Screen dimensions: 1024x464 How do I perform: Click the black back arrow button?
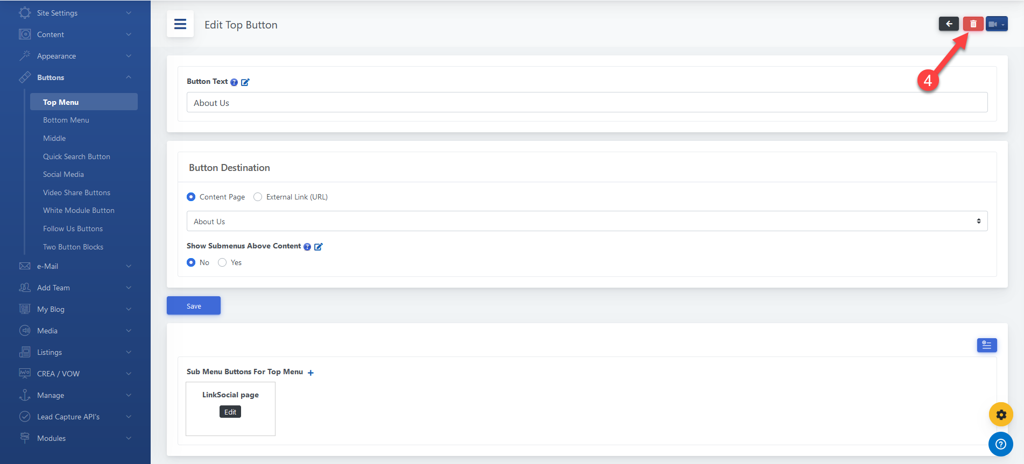coord(949,24)
